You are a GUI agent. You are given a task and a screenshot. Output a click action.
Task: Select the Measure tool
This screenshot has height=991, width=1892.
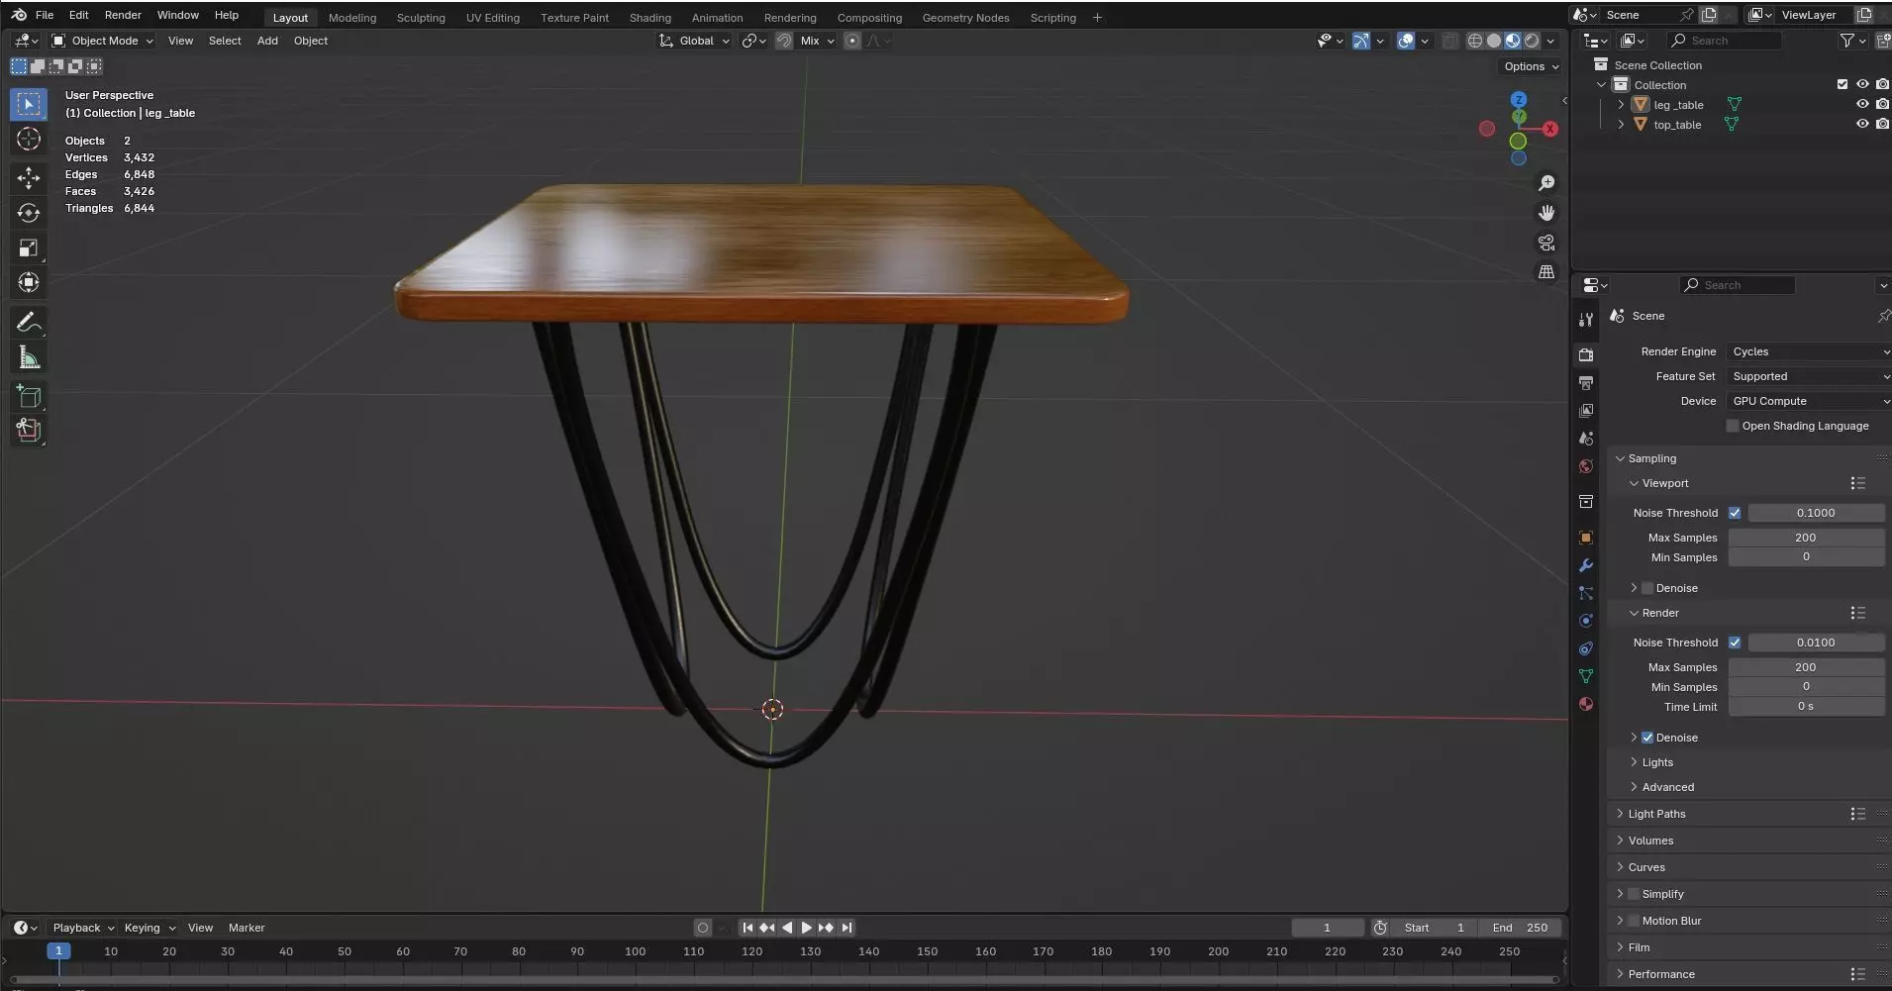tap(29, 357)
